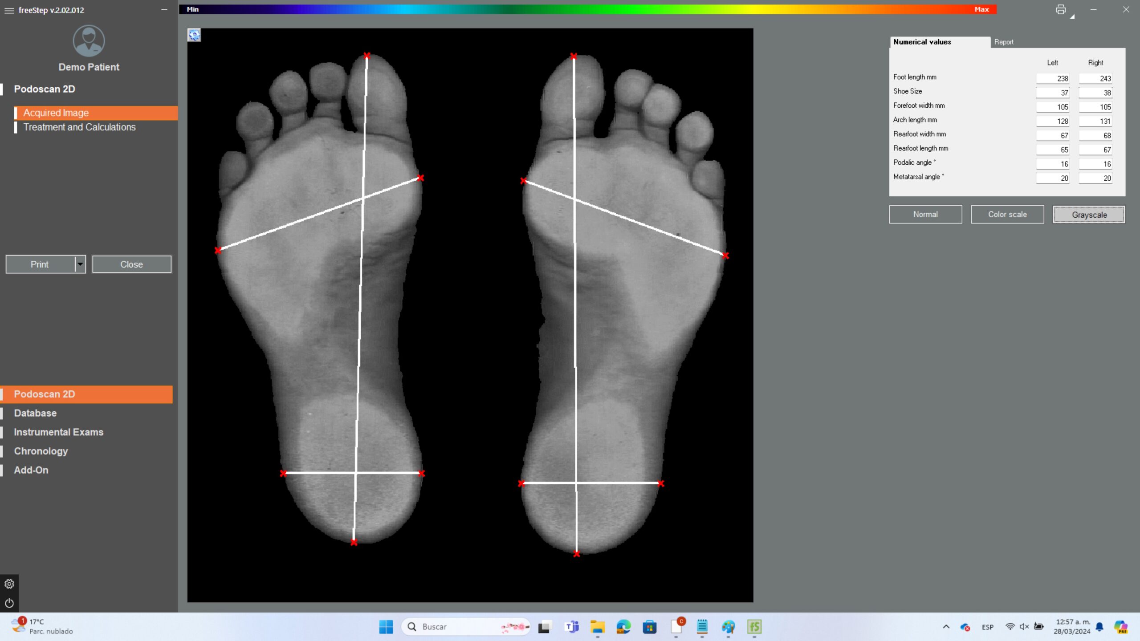Open the printer selection arrow near the print icon
Viewport: 1140px width, 641px height.
click(1072, 16)
